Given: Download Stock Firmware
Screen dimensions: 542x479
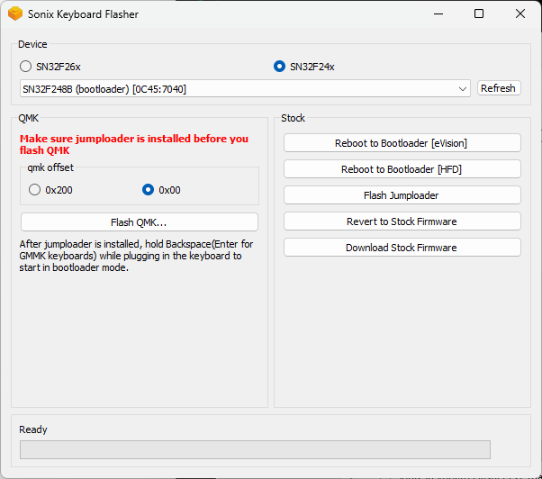Looking at the screenshot, I should 402,248.
